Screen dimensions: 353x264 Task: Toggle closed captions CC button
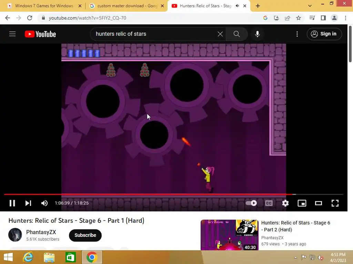tap(269, 203)
